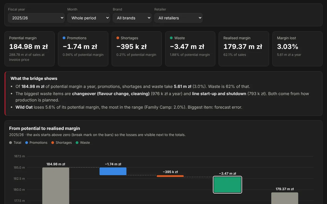Click '1.88% of potential margin' text
327x204 pixels.
click(x=190, y=55)
